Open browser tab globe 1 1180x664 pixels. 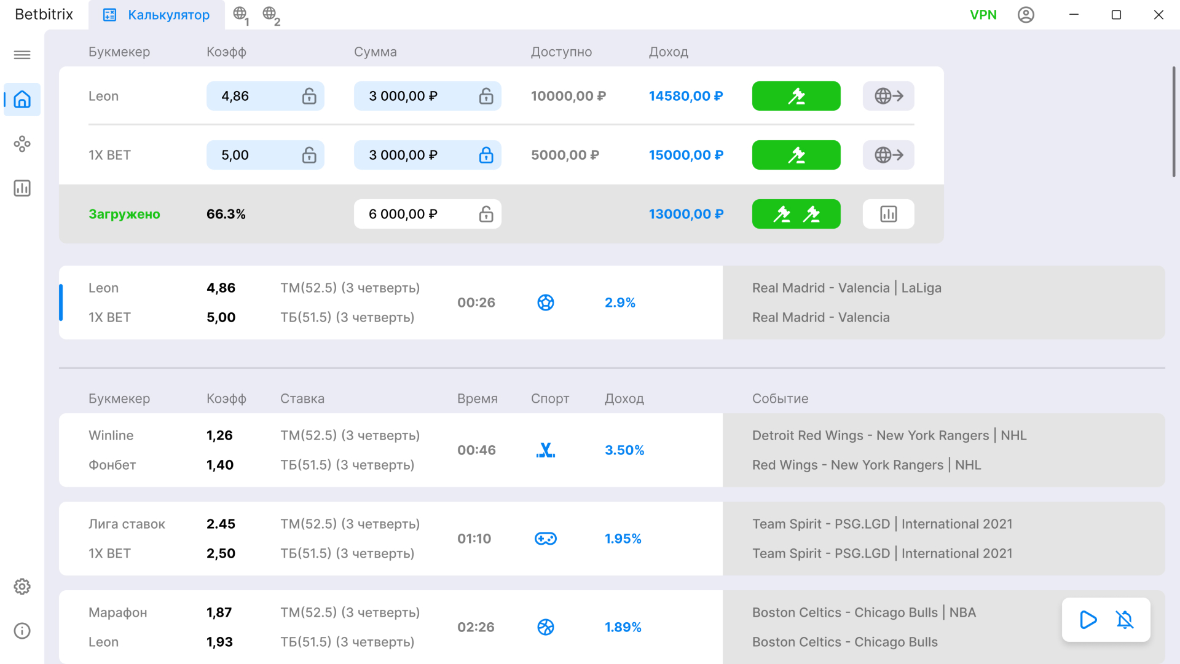pos(241,15)
